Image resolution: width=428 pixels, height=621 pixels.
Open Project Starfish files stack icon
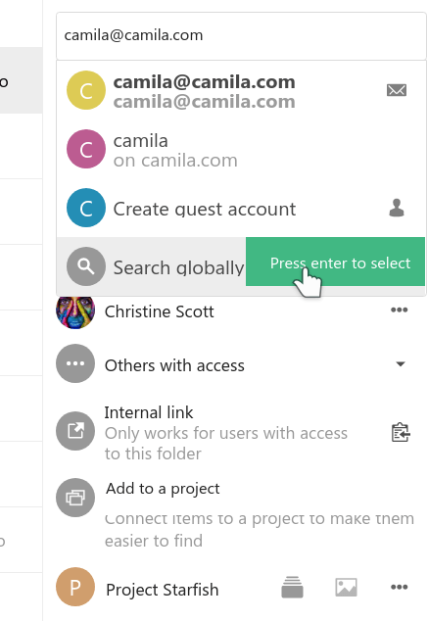click(292, 587)
